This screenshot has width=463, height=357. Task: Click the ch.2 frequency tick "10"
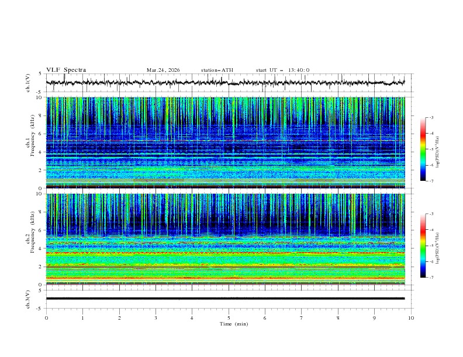coord(40,194)
